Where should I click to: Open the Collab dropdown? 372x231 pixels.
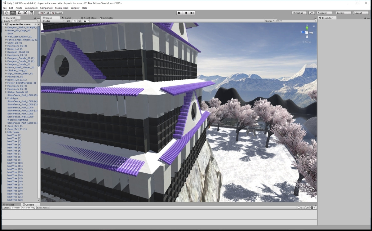(x=299, y=13)
